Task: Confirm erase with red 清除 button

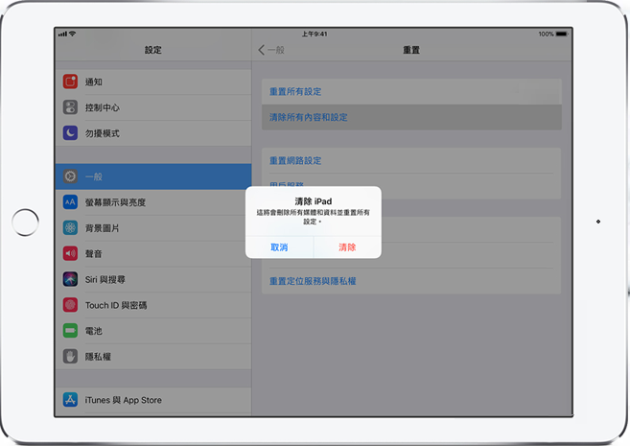Action: click(347, 247)
